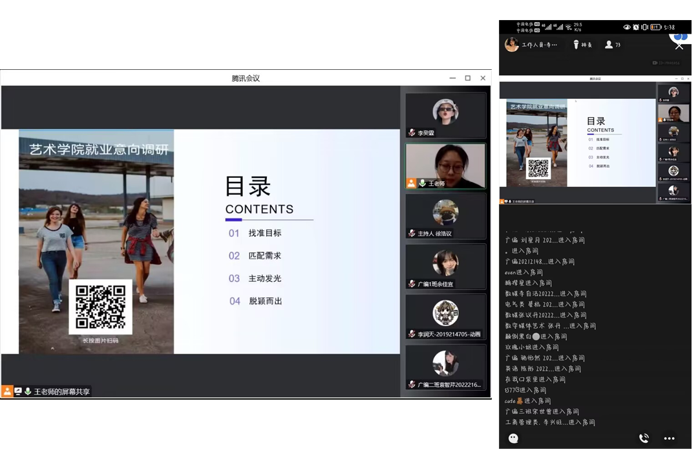Click the green mic icon beside 王老师的屏幕共享

click(28, 391)
